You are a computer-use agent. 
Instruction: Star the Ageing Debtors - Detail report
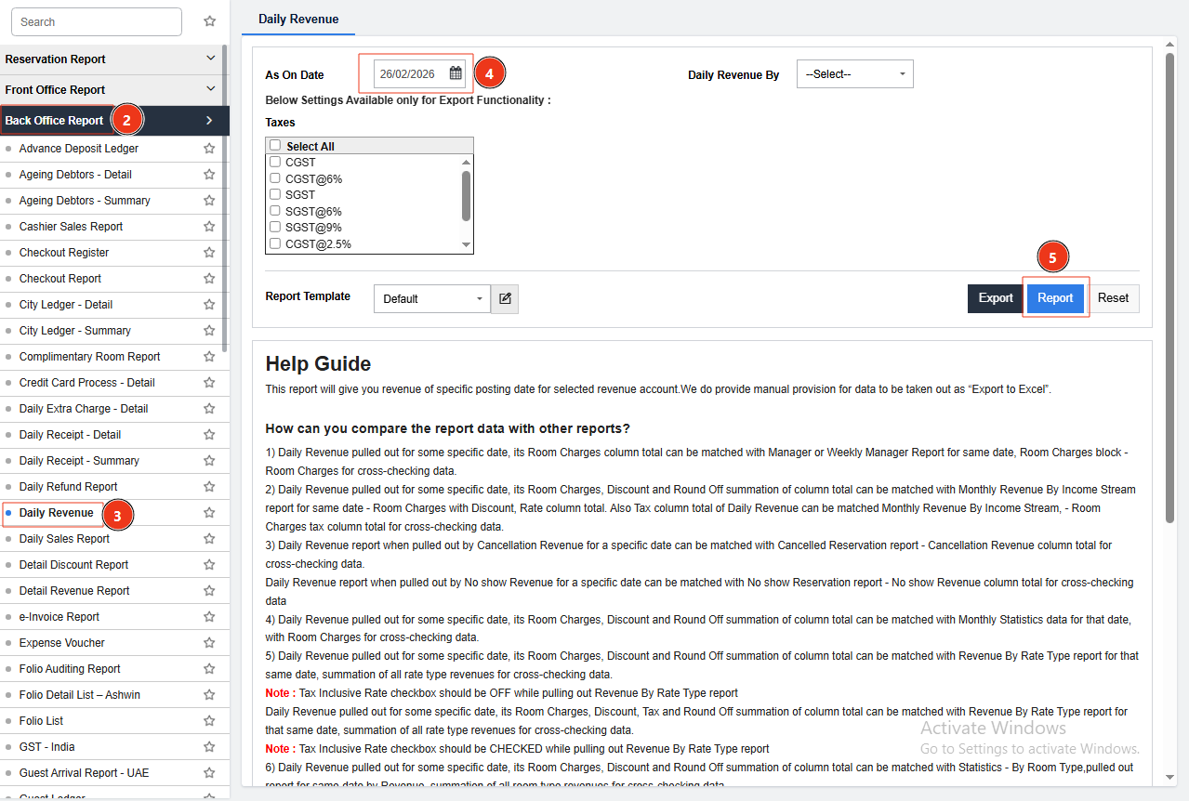(209, 175)
